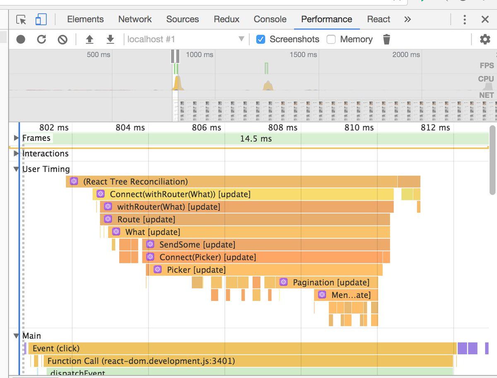The width and height of the screenshot is (497, 378).
Task: Click the reload and profile icon
Action: (41, 39)
